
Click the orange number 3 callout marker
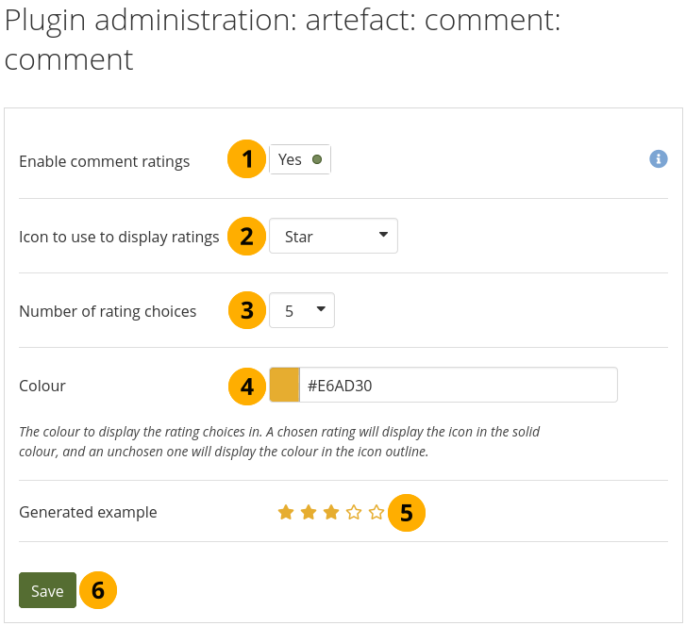tap(247, 310)
